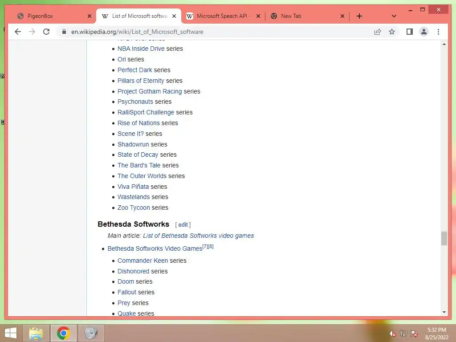Open the Windows Start button
Viewport: 456px width, 342px height.
click(x=11, y=333)
